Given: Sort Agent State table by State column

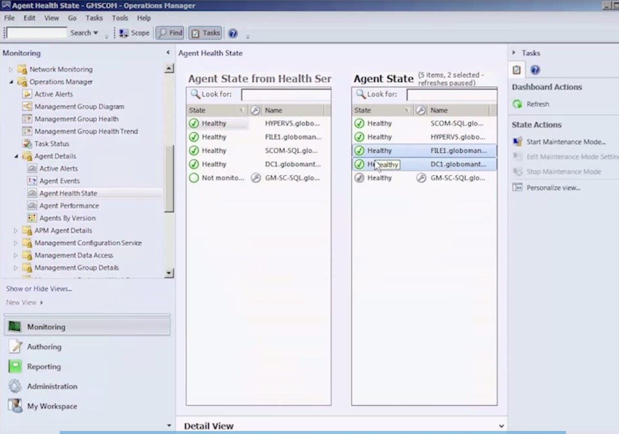Looking at the screenshot, I should [x=382, y=110].
